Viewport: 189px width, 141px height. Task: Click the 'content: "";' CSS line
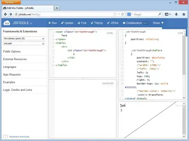[x=145, y=61]
